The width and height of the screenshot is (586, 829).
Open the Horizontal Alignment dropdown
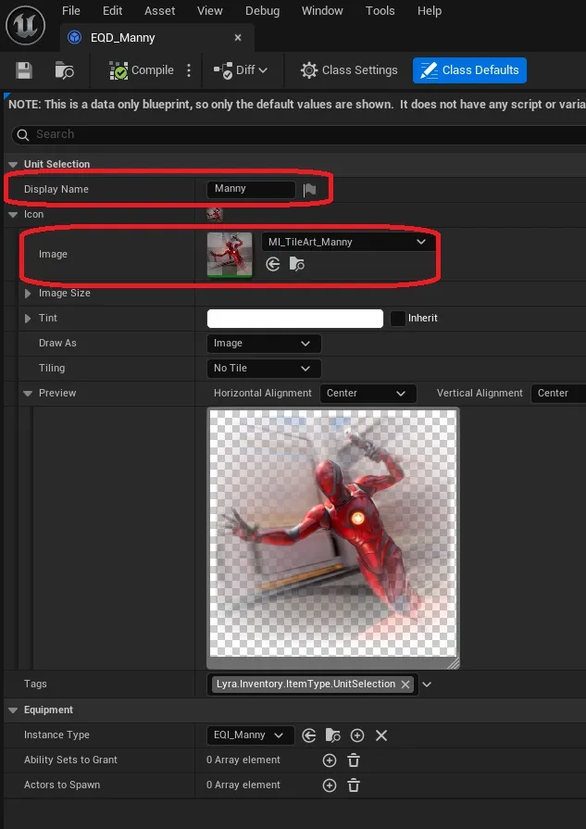pyautogui.click(x=368, y=394)
